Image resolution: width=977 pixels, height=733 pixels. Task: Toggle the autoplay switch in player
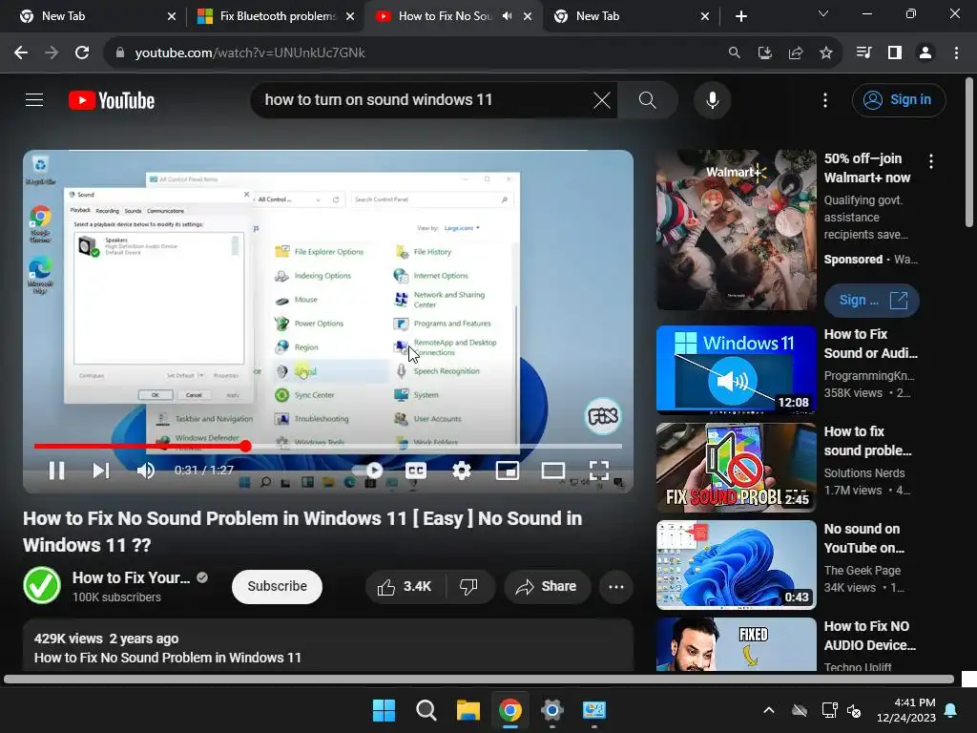click(367, 471)
